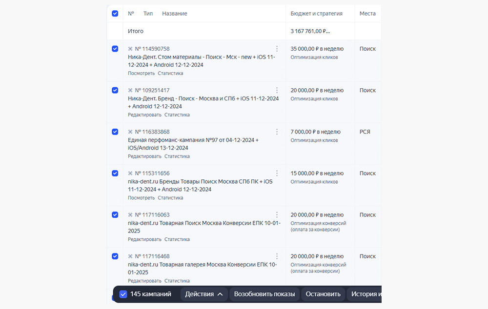The height and width of the screenshot is (309, 488).
Task: Open three-dot menu for campaign 116383868
Action: [277, 132]
